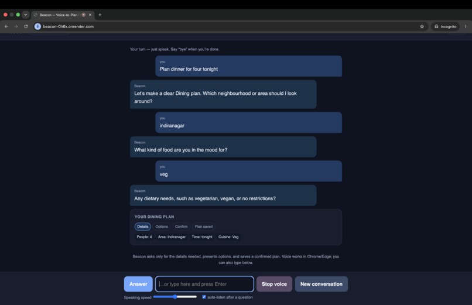Image resolution: width=472 pixels, height=305 pixels.
Task: Click the tab's recording indicator icon
Action: 84,15
